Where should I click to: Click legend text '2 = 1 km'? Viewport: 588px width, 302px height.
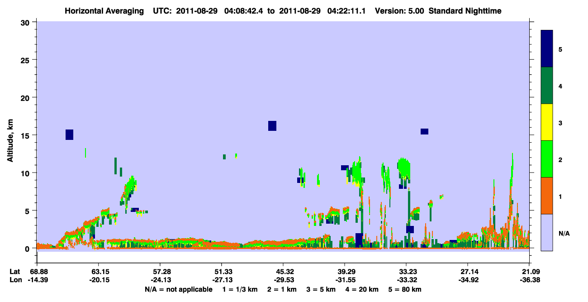point(282,289)
